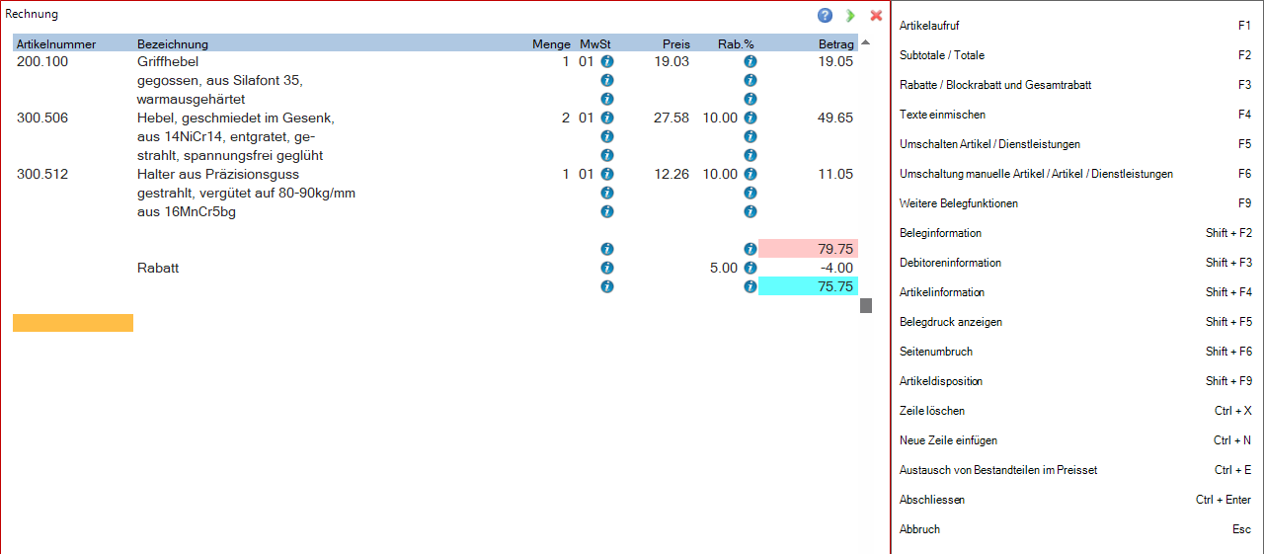Click MwSt info icon beside 'warmausgehärtet'
This screenshot has height=554, width=1264.
[607, 99]
